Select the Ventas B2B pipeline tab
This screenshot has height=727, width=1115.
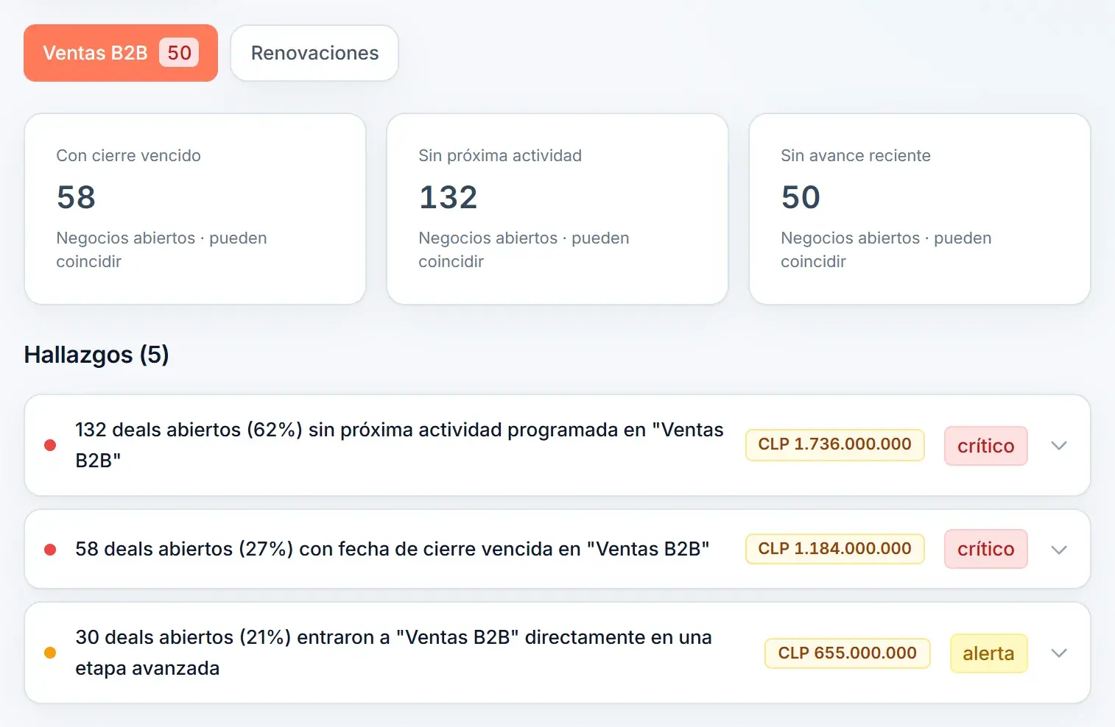(x=121, y=53)
